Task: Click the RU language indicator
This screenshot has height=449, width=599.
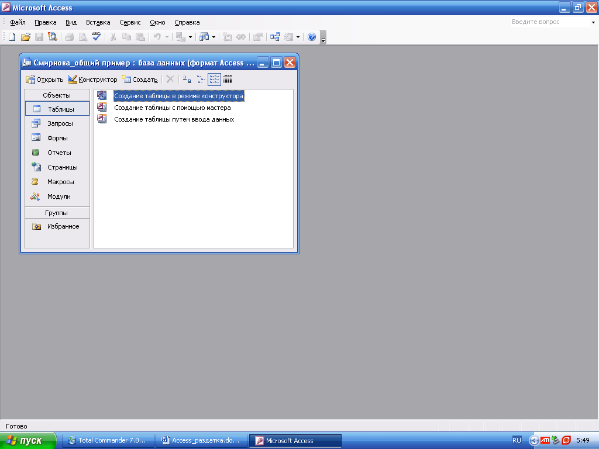Action: pyautogui.click(x=517, y=441)
